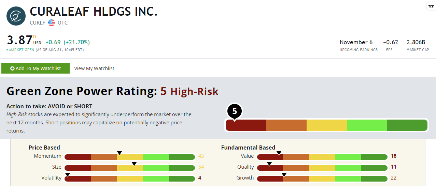Click the US flag icon beside CURLF
Screen dimensions: 436x186
(x=52, y=23)
